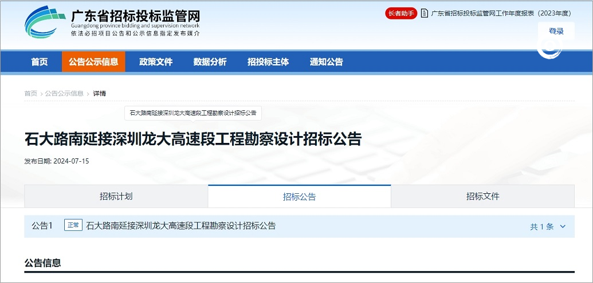Switch to the 招标计划 tab
593x283 pixels.
[x=116, y=196]
